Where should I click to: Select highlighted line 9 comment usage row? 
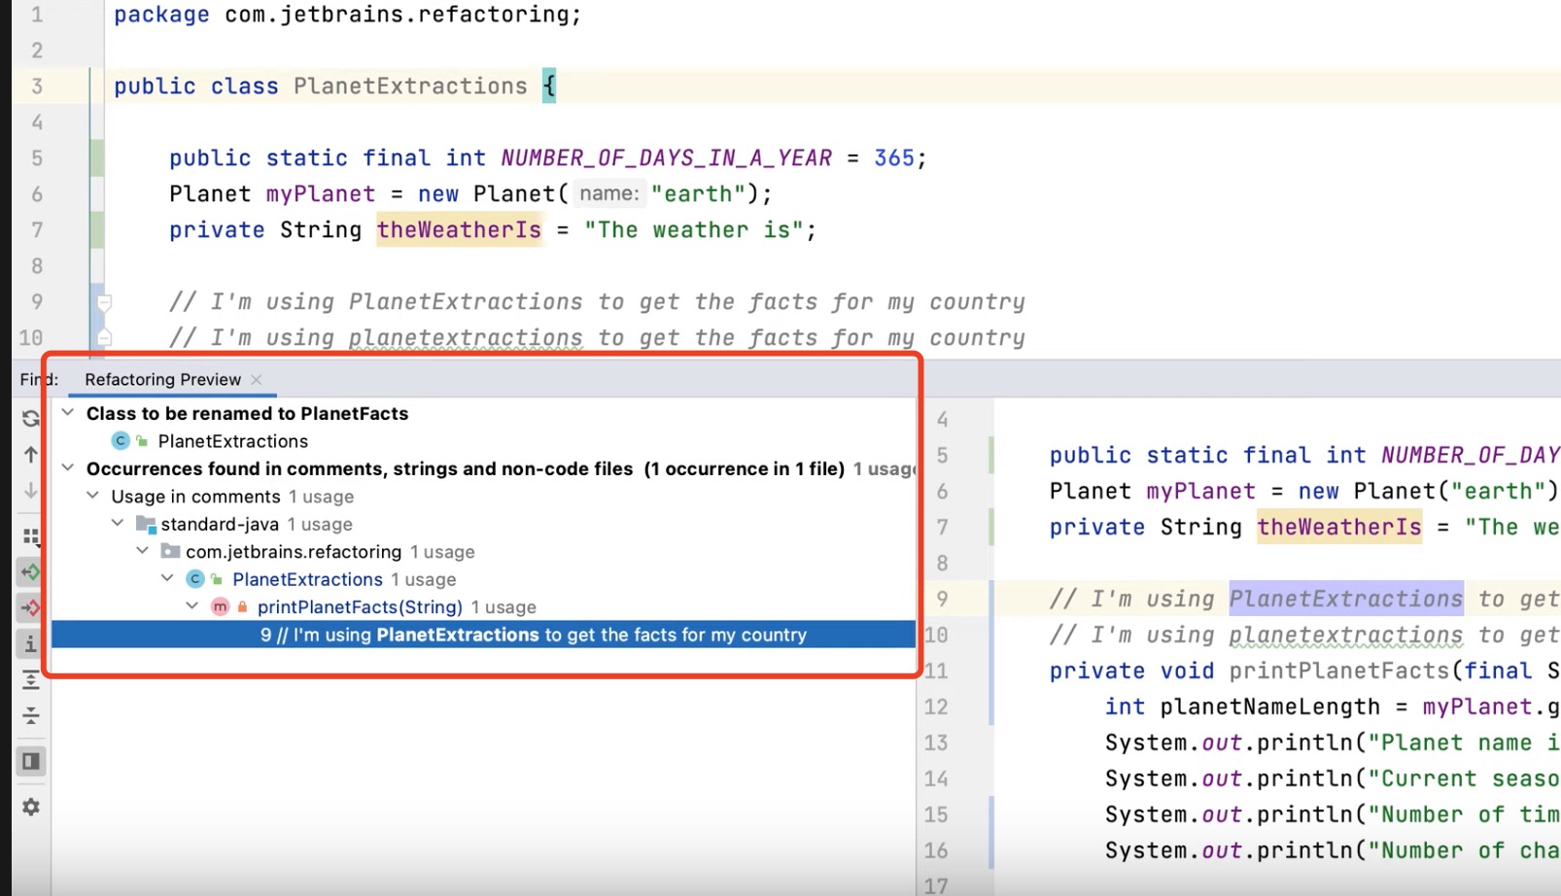[483, 635]
